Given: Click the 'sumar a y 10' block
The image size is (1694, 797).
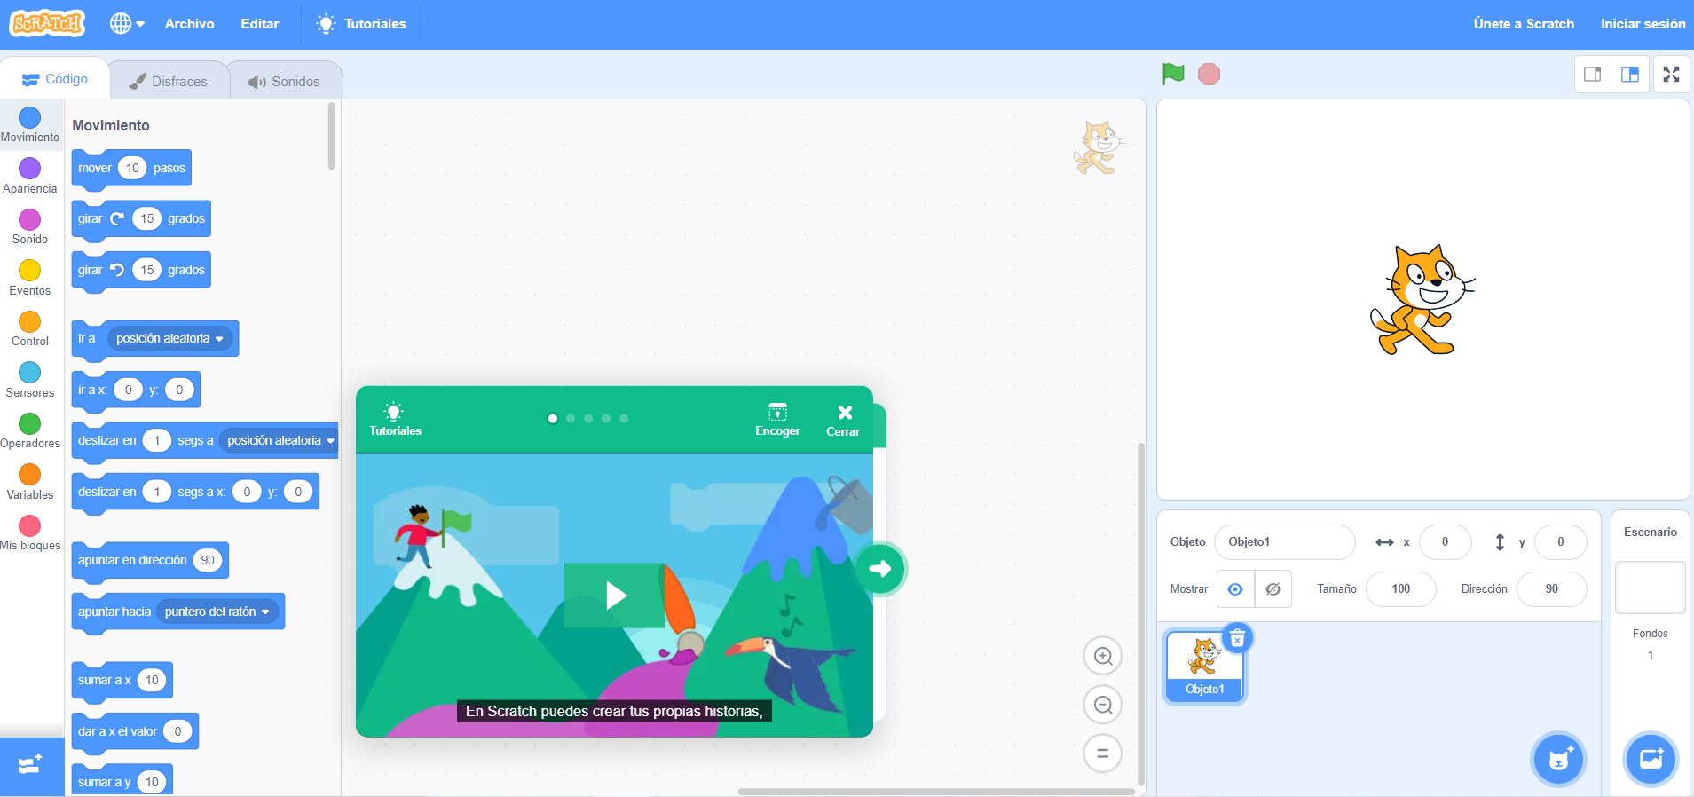Looking at the screenshot, I should [122, 781].
